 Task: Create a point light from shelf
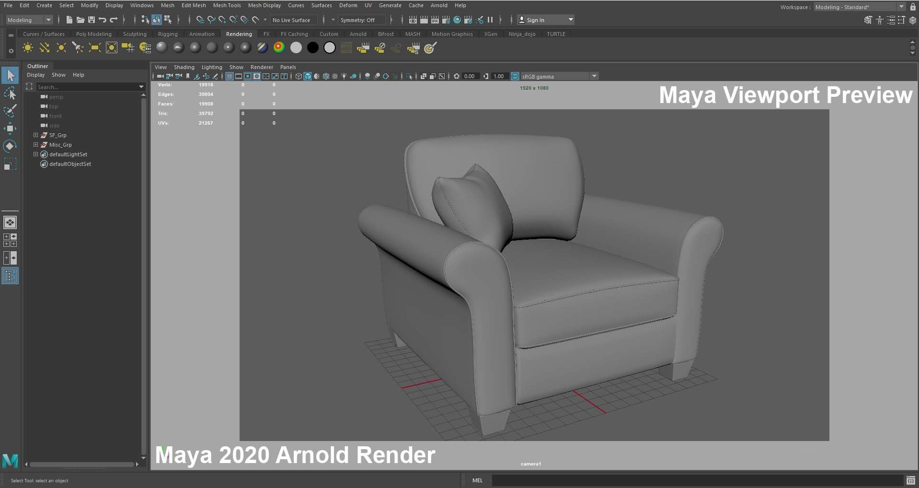coord(61,47)
